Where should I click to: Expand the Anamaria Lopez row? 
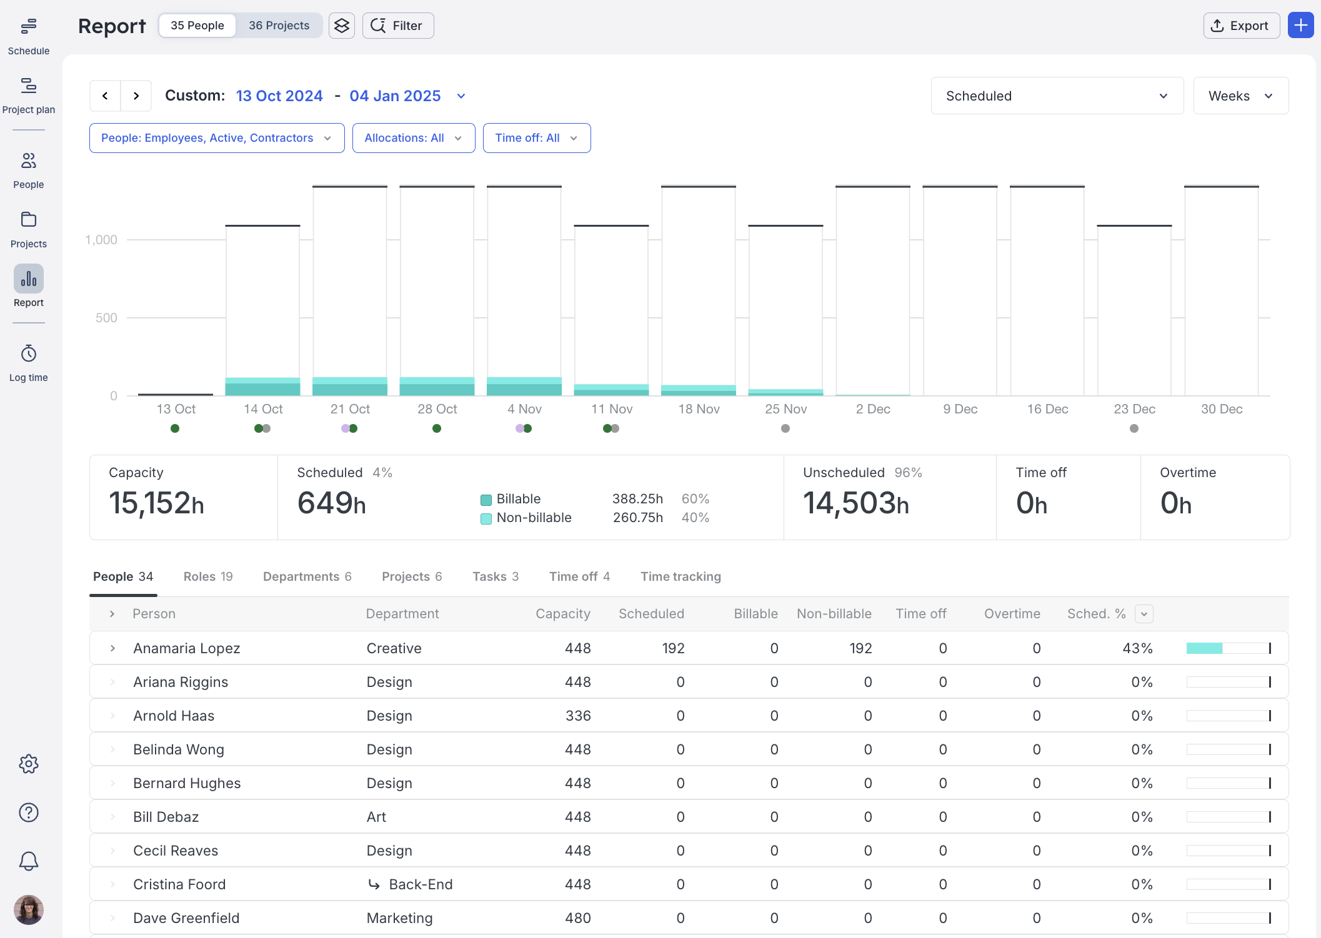click(x=112, y=648)
